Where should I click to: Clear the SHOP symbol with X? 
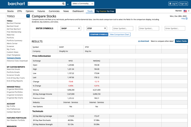pos(79,28)
